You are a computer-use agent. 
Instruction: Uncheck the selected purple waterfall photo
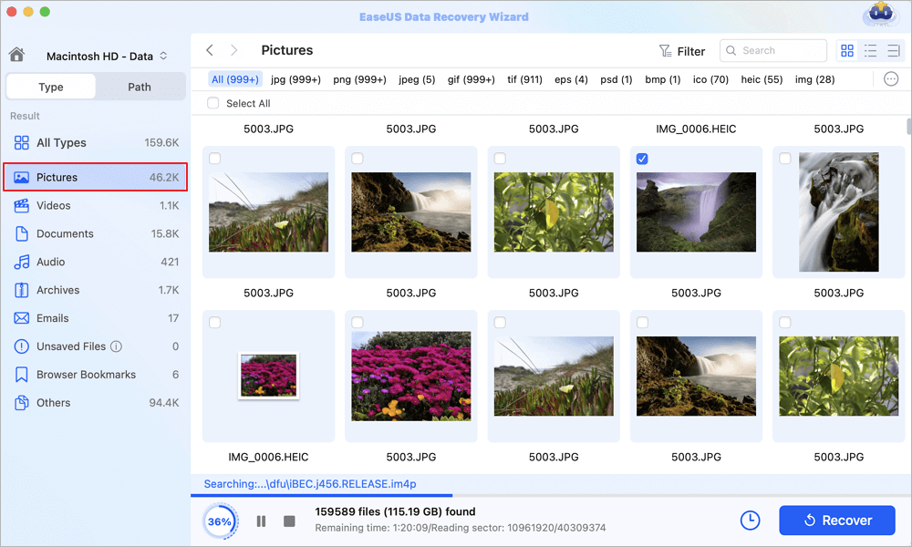point(642,159)
